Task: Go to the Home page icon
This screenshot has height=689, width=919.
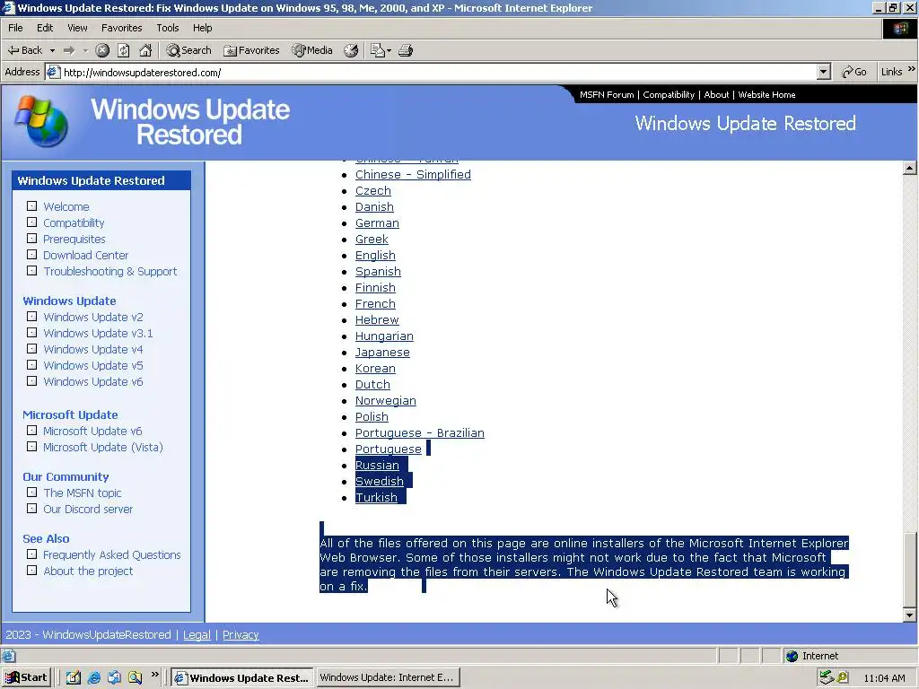Action: [x=145, y=50]
